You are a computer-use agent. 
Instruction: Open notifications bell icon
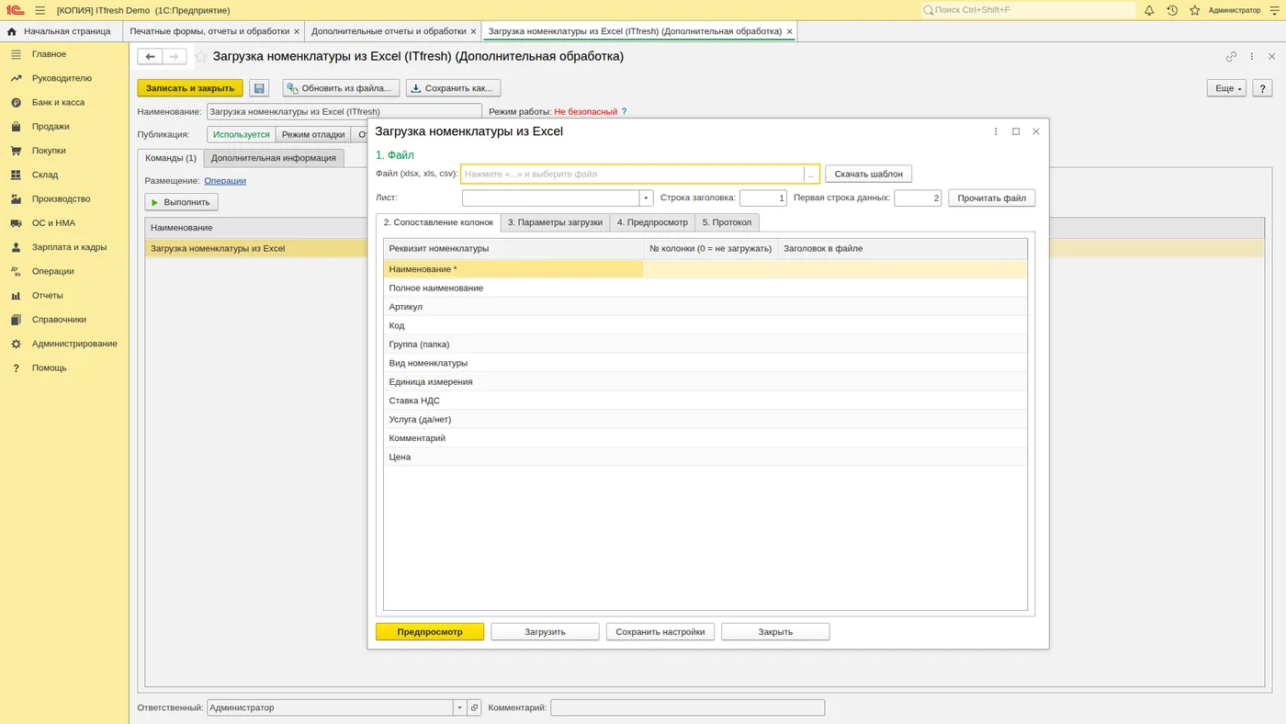click(1149, 10)
